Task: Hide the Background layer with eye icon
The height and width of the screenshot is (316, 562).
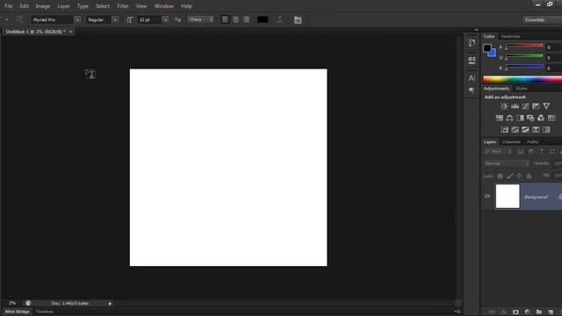Action: coord(487,197)
